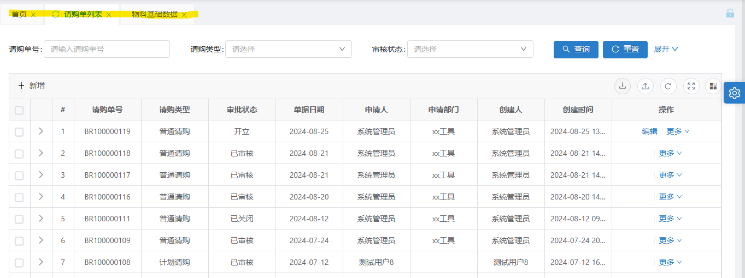Viewport: 745px width, 278px height.
Task: Open 更多 menu for BR100000117
Action: pyautogui.click(x=670, y=175)
